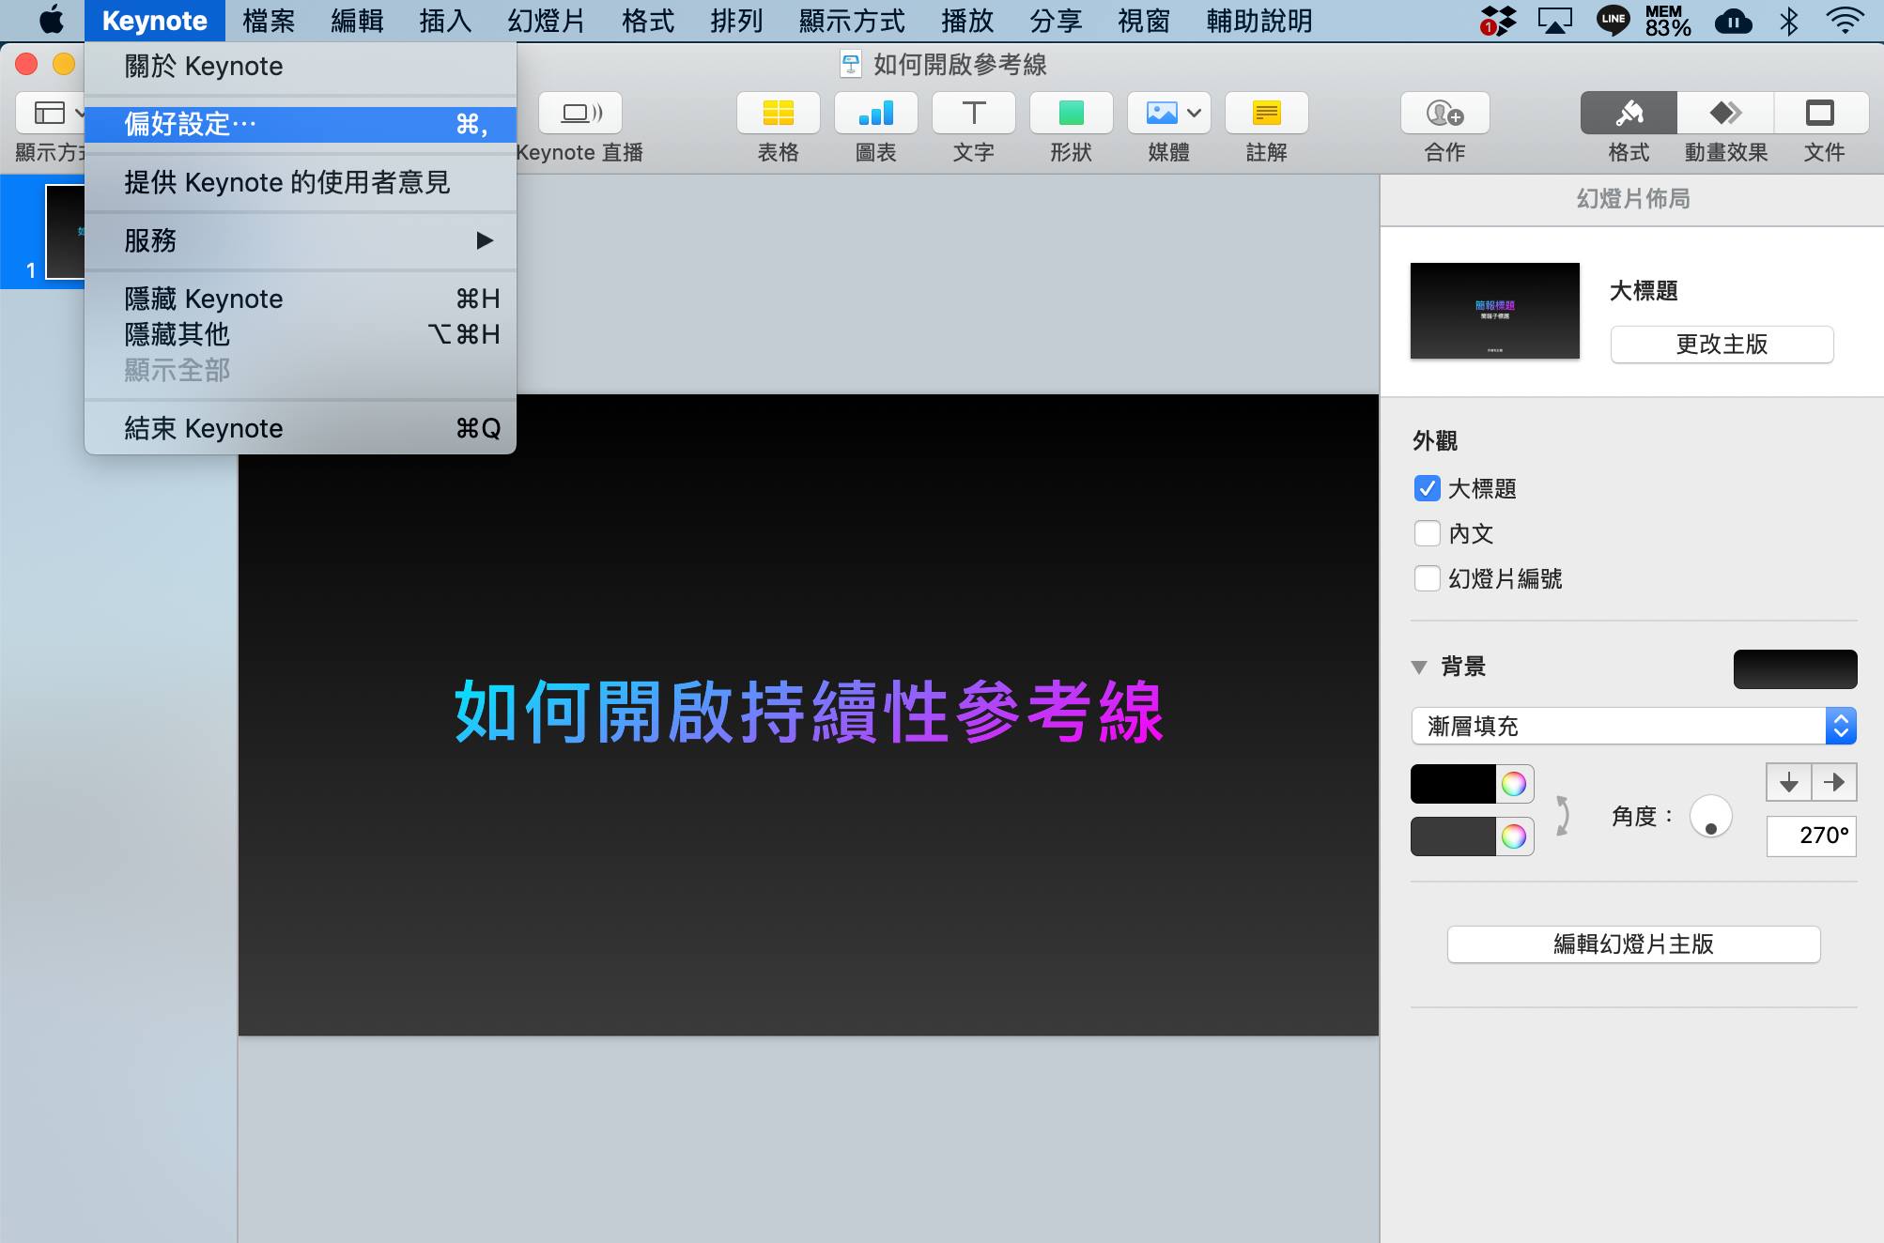The image size is (1884, 1243).
Task: Open color wheel for first gradient color
Action: pyautogui.click(x=1513, y=784)
